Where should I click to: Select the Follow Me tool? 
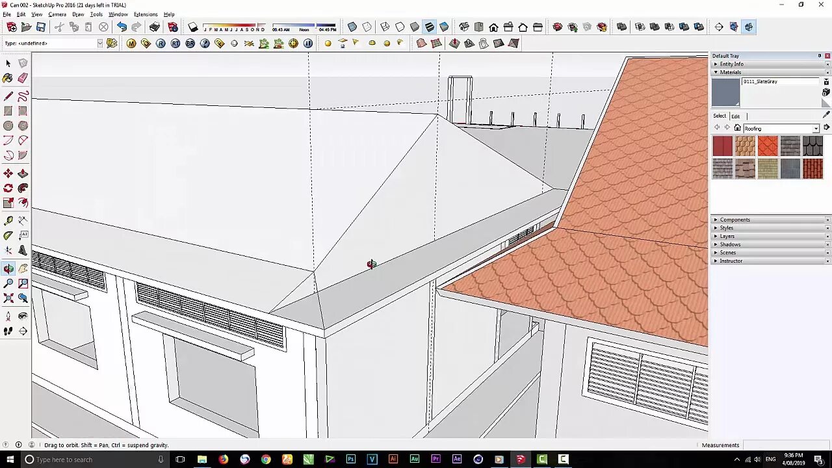[23, 188]
